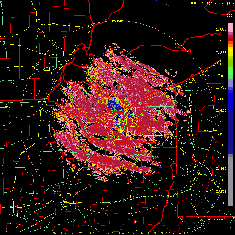This screenshot has height=235, width=235.
Task: Click the 0.573 legend value
Action: coord(221,122)
